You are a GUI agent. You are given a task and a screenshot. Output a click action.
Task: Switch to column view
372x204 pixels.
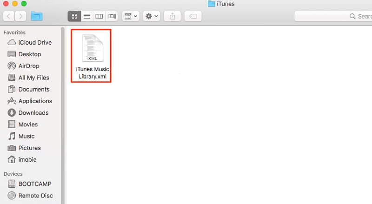point(99,16)
